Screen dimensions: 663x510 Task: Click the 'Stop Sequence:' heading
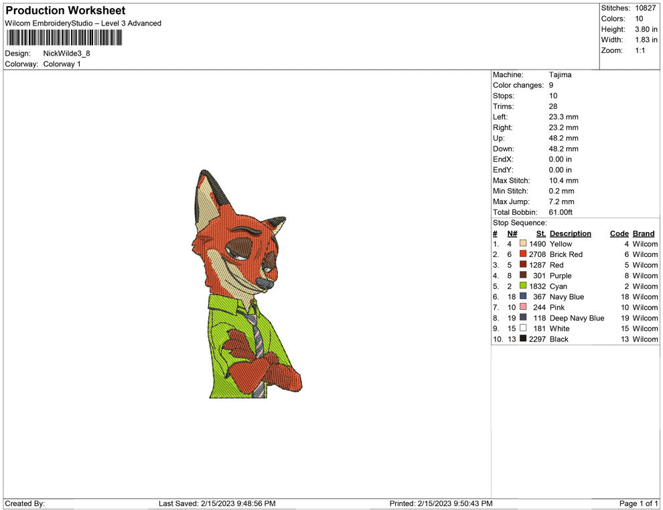click(x=520, y=223)
